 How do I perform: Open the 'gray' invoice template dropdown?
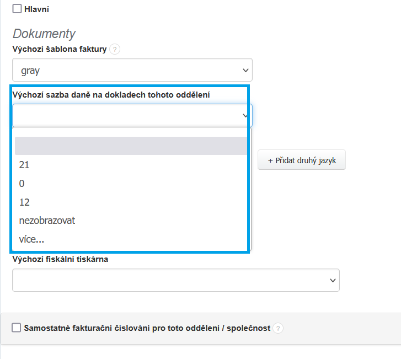pyautogui.click(x=132, y=71)
